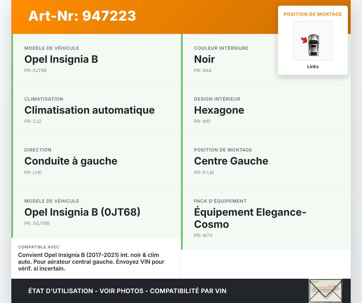Click the Voir Photos link

click(121, 291)
